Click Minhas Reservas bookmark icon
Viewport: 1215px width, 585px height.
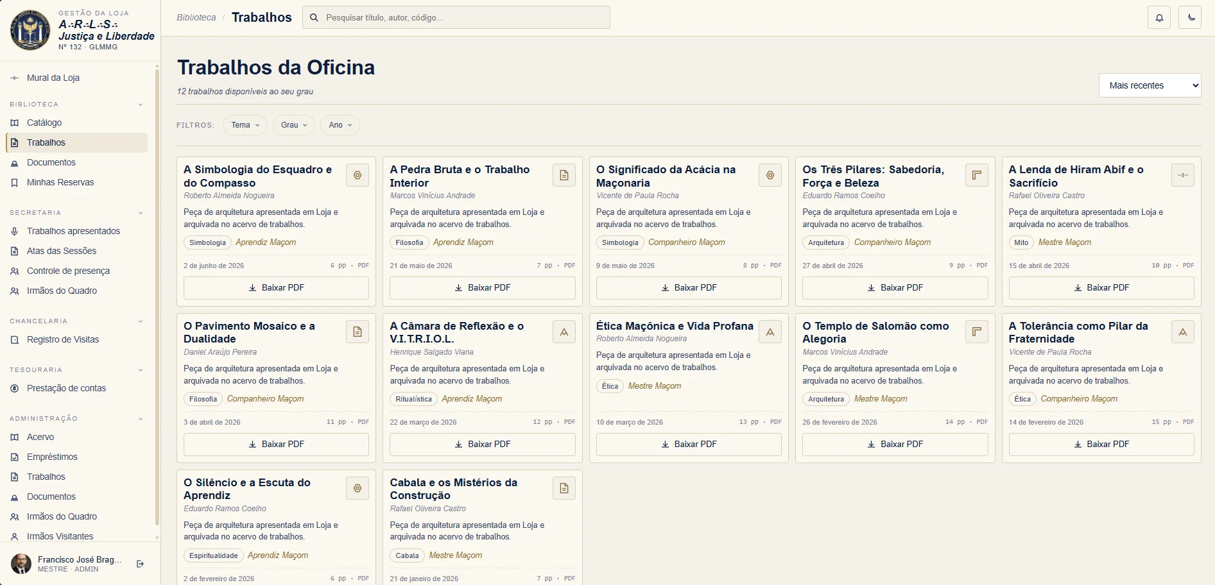15,182
